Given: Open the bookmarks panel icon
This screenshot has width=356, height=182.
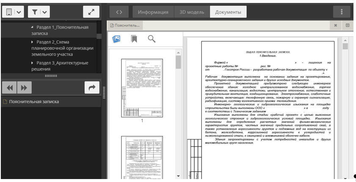Looking at the screenshot, I should click(x=134, y=39).
